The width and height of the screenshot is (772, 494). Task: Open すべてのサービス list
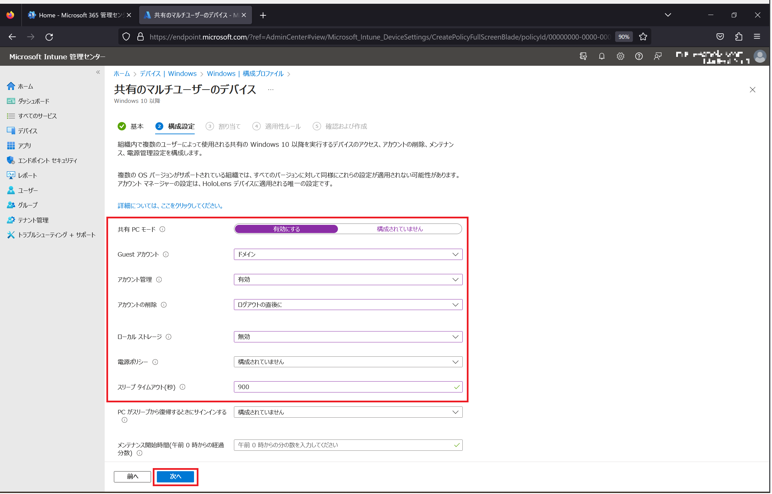coord(32,116)
